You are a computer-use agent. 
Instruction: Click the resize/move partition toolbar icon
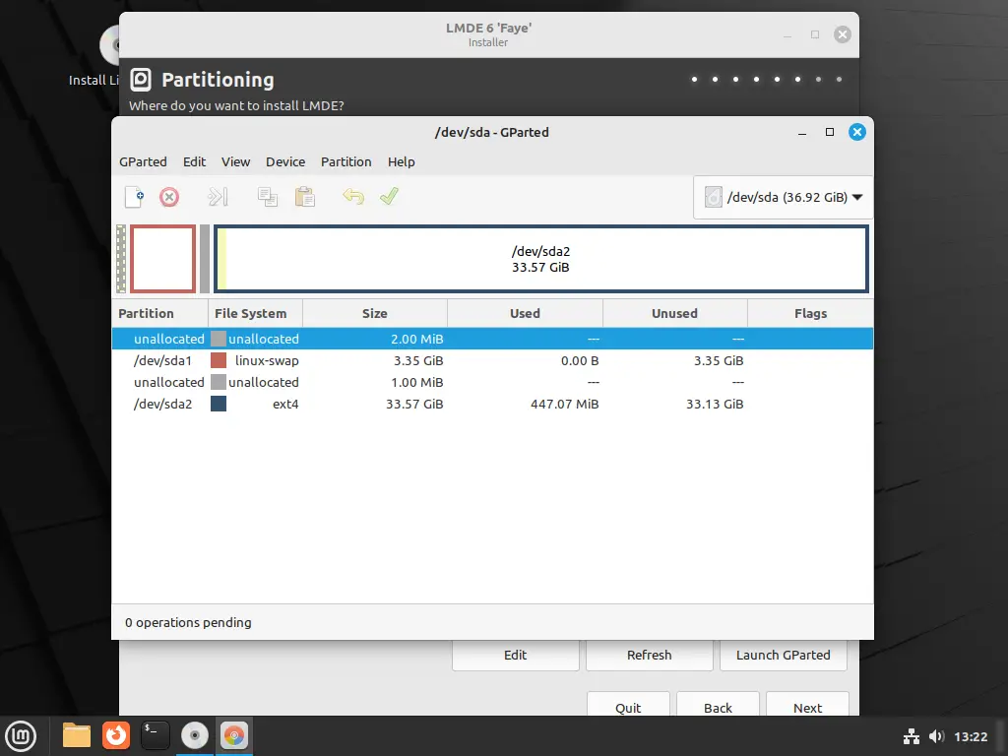(218, 197)
